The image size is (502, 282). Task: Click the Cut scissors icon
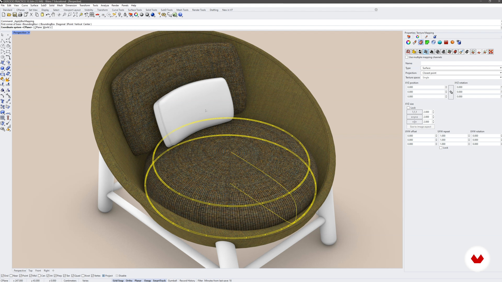pyautogui.click(x=31, y=15)
